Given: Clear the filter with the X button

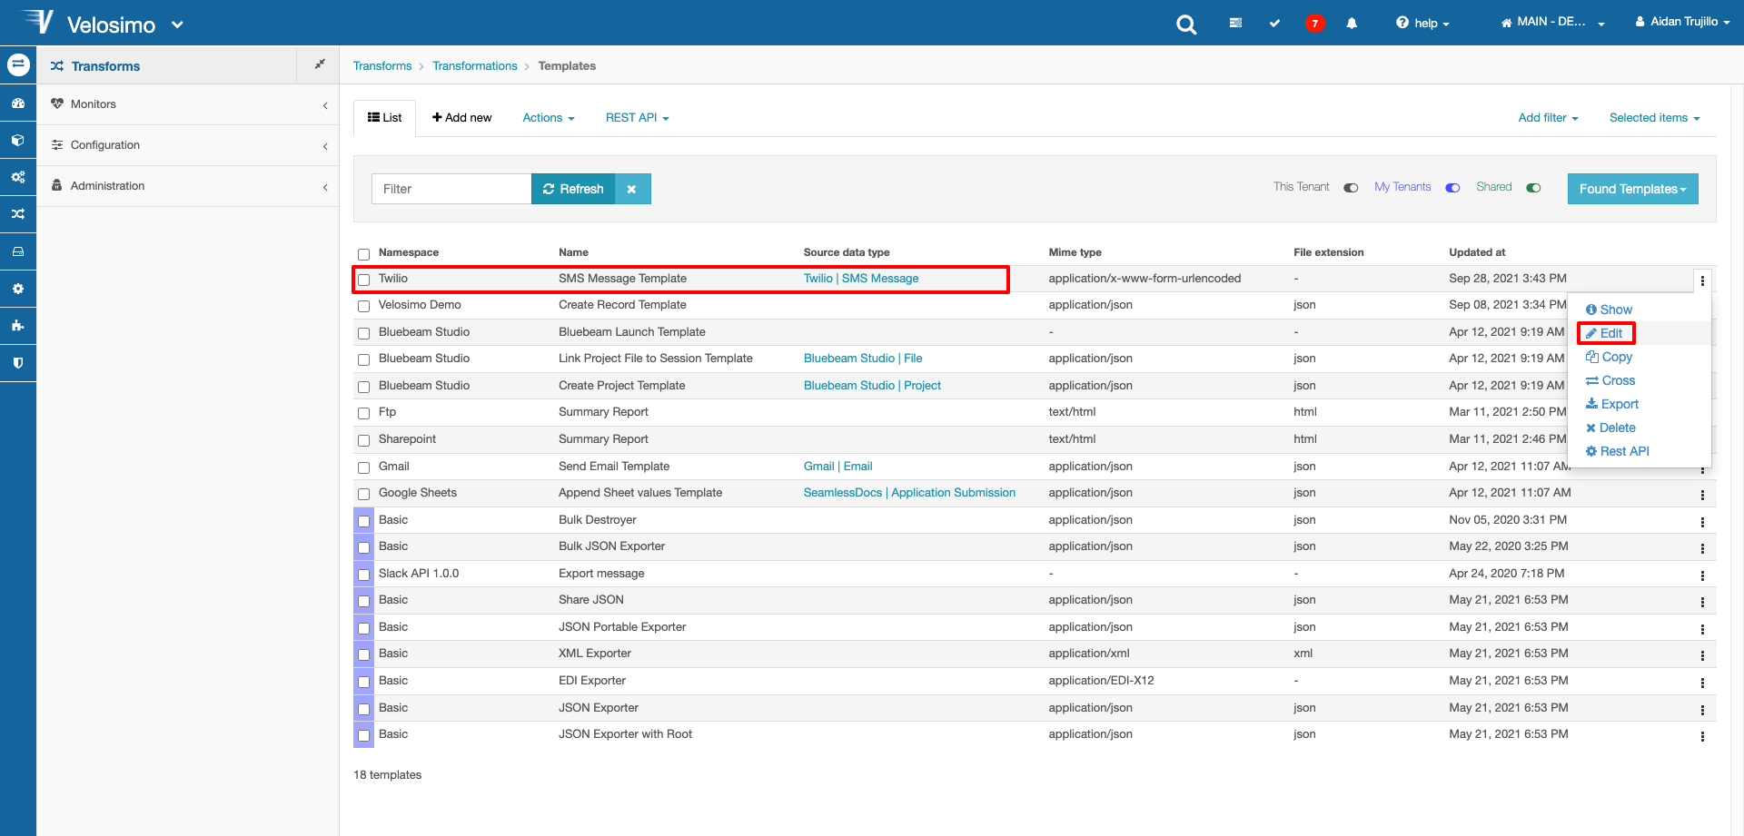Looking at the screenshot, I should pos(632,189).
